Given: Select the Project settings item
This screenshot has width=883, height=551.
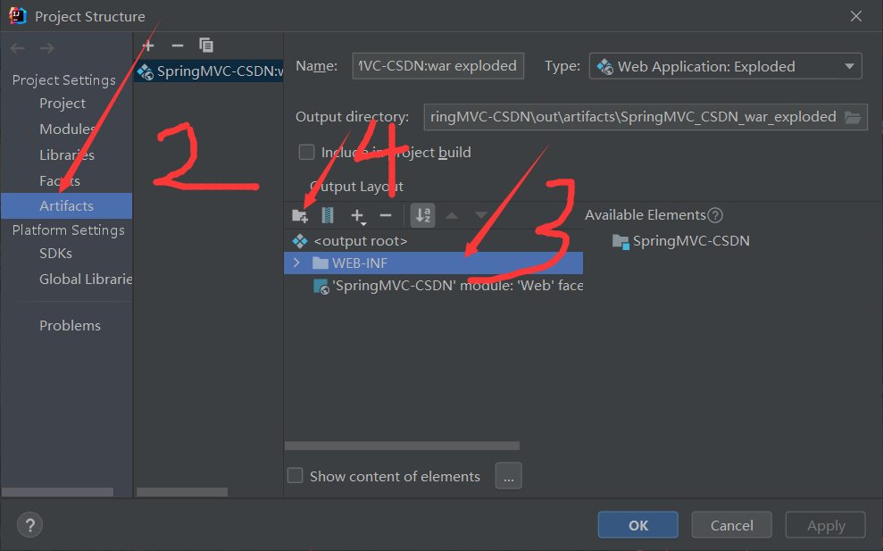Looking at the screenshot, I should coord(62,104).
